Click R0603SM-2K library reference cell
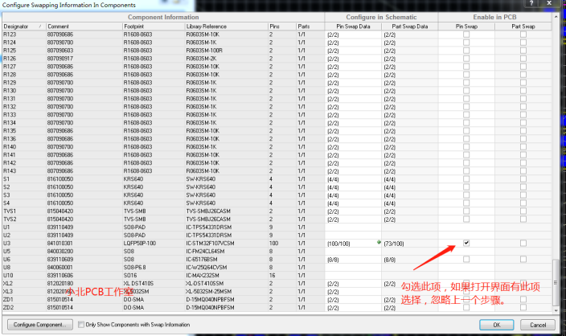The image size is (566, 336). click(x=227, y=59)
